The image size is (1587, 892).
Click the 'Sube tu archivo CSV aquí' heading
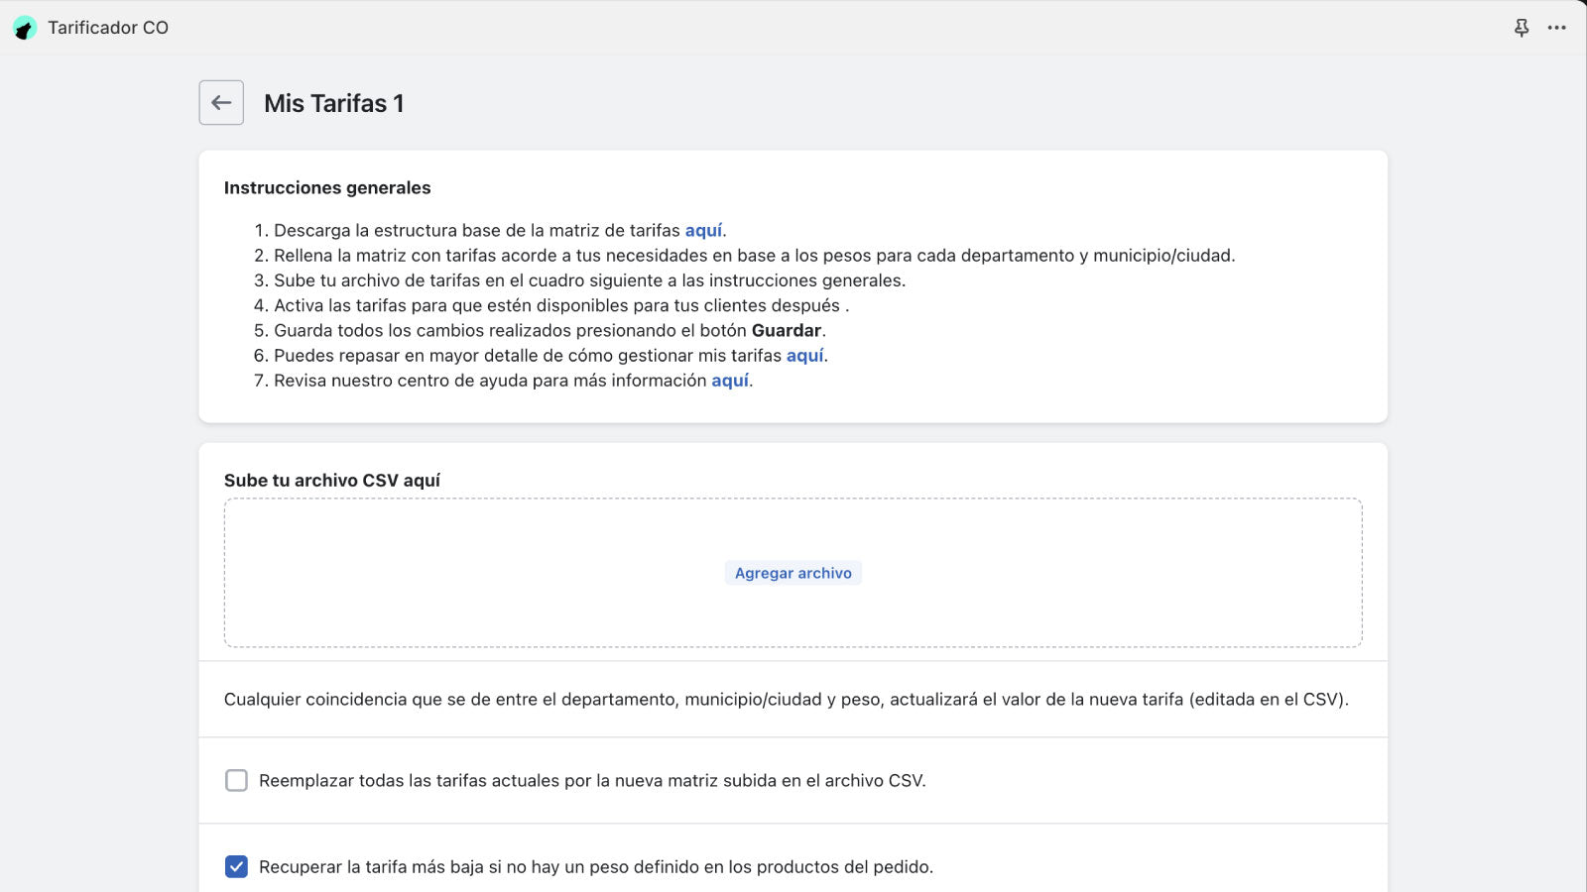pos(332,480)
